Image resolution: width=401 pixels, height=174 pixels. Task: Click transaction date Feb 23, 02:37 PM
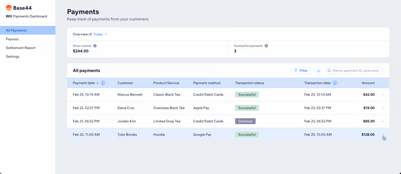(x=318, y=108)
